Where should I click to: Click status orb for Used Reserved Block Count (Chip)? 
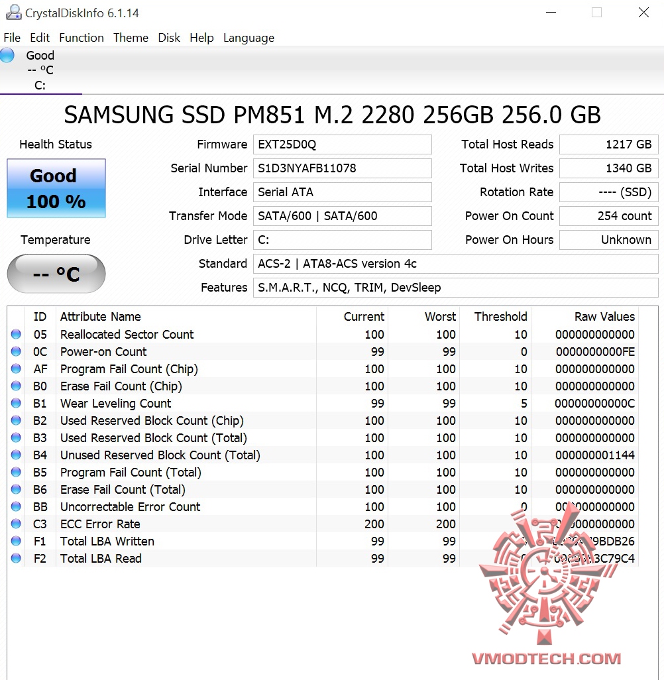pos(16,420)
